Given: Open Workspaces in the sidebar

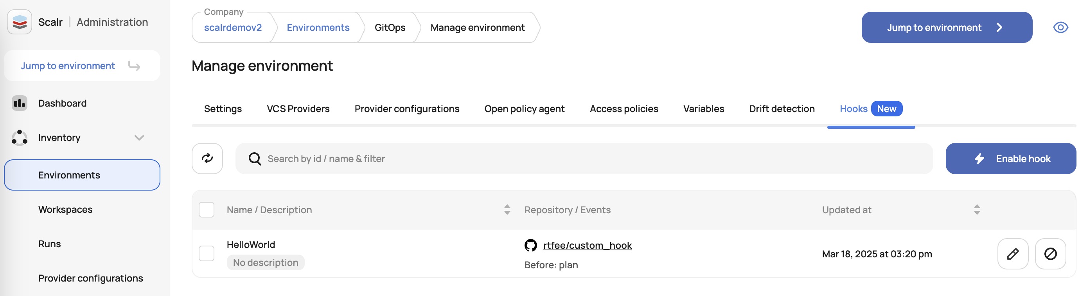Looking at the screenshot, I should pos(65,209).
